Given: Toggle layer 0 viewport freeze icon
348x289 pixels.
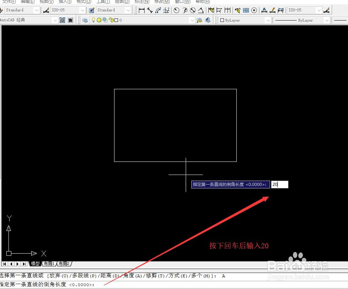Looking at the screenshot, I should click(105, 20).
